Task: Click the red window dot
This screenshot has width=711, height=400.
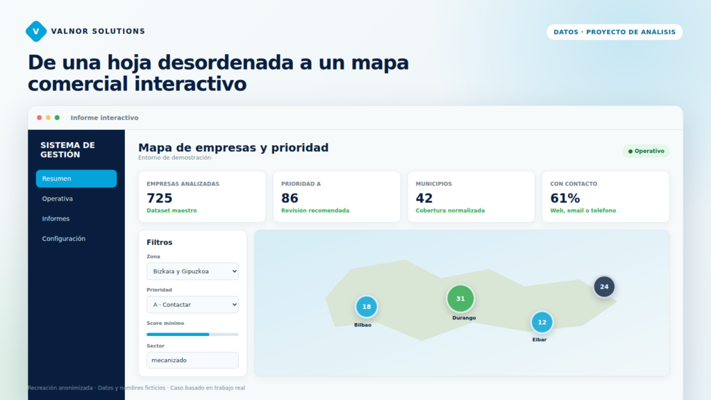Action: (x=40, y=117)
